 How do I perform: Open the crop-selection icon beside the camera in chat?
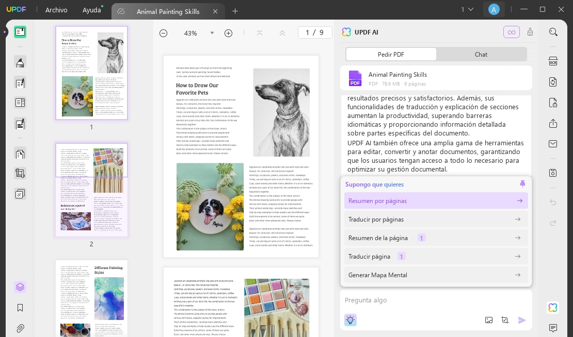505,320
